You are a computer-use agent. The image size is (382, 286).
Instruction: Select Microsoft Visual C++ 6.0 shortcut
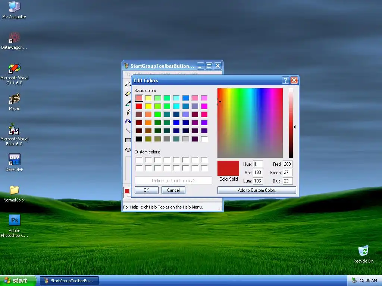tap(14, 74)
